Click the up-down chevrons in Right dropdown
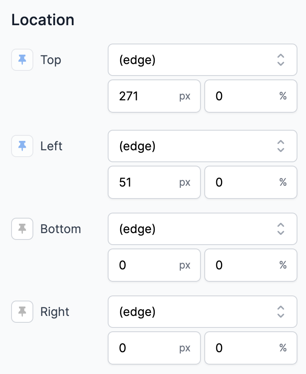The height and width of the screenshot is (374, 306). 281,312
